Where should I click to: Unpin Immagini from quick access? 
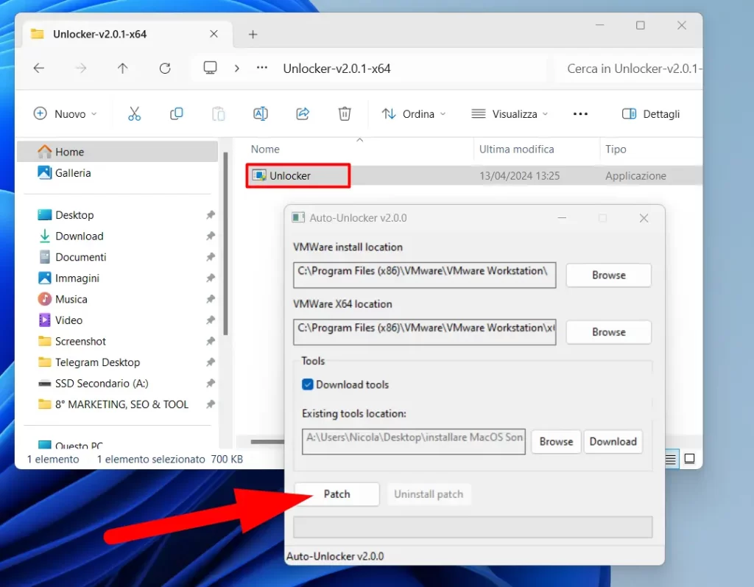pos(211,278)
